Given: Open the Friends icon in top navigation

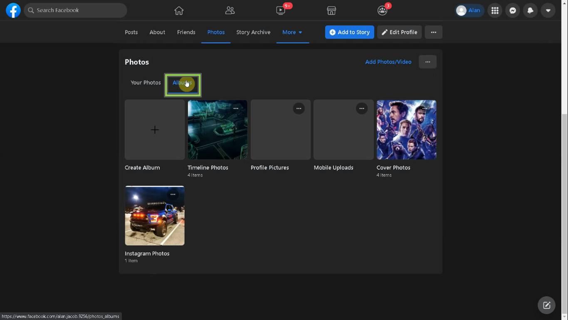Looking at the screenshot, I should pyautogui.click(x=230, y=10).
